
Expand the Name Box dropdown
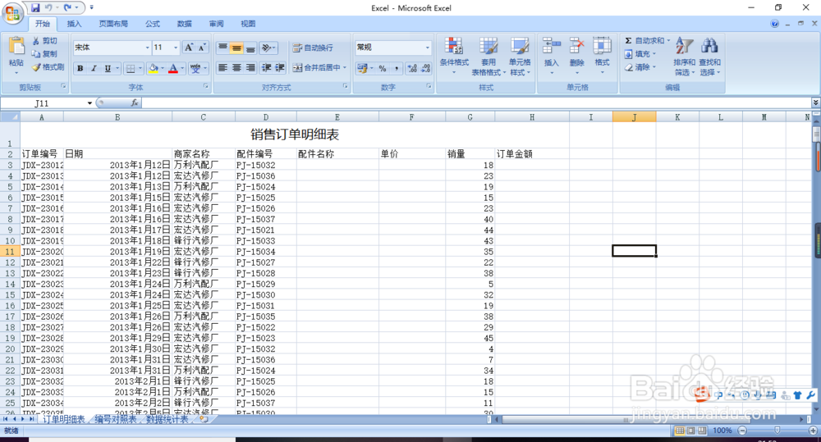(x=89, y=103)
